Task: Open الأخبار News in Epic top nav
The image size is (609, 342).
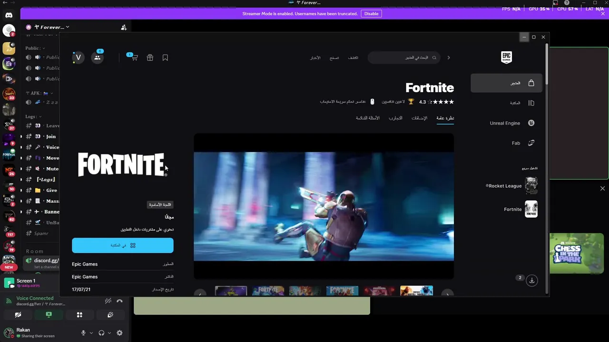Action: click(315, 57)
